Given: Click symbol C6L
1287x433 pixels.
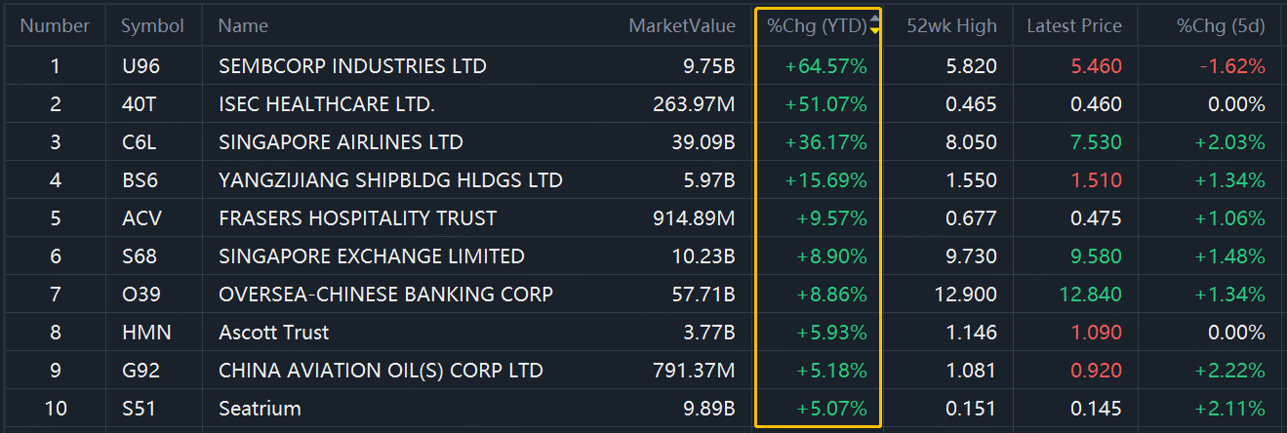Looking at the screenshot, I should (x=139, y=142).
